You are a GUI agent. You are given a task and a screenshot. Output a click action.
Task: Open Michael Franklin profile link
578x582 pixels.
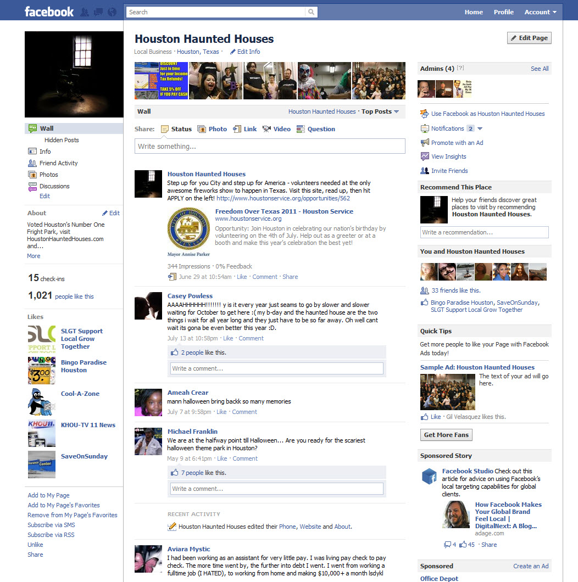click(192, 432)
